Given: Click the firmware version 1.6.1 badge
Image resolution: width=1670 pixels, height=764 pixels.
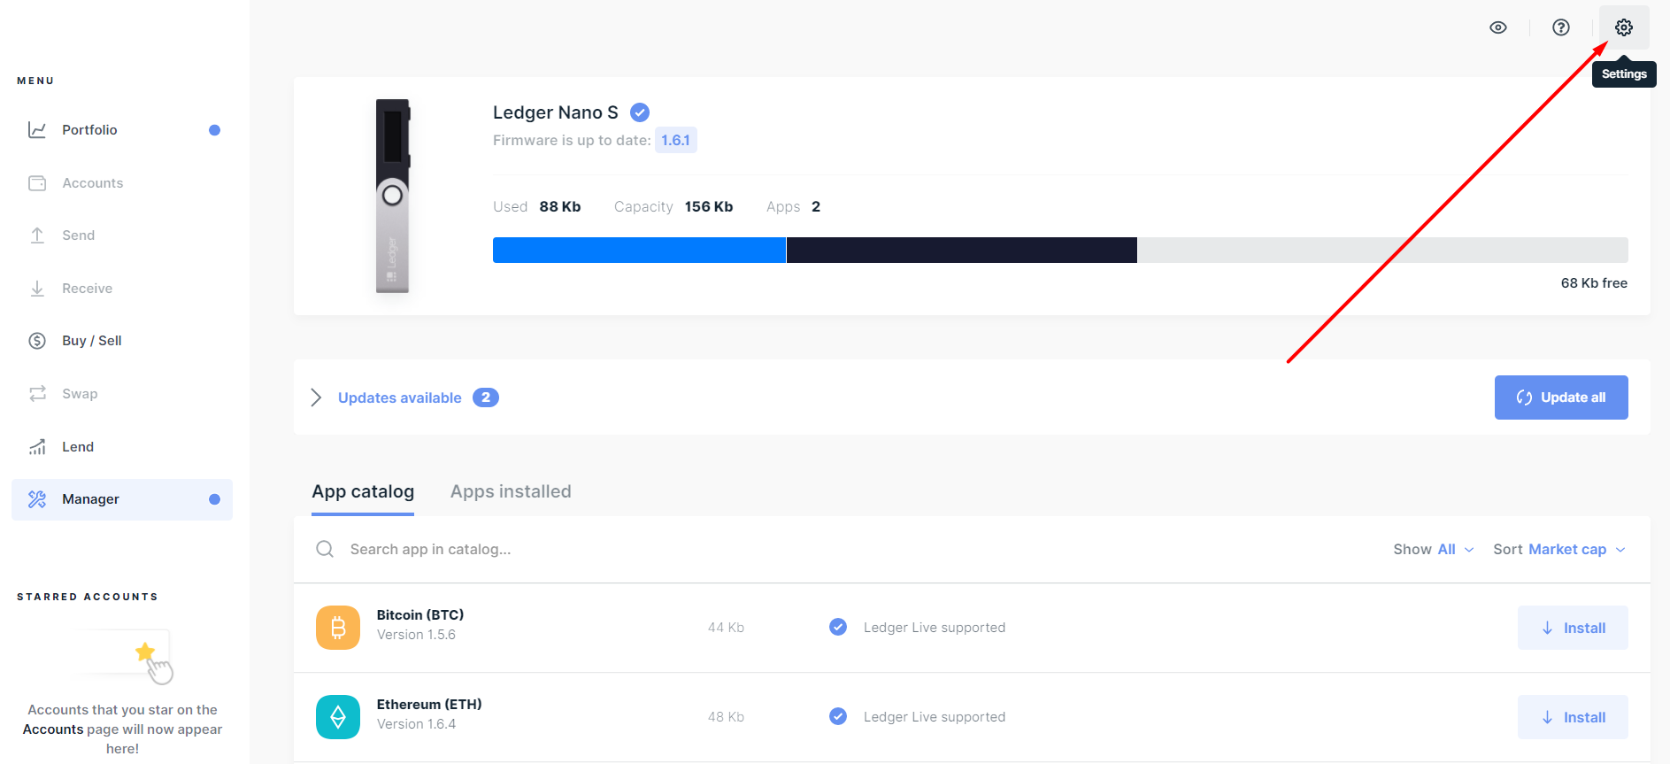Looking at the screenshot, I should point(676,140).
